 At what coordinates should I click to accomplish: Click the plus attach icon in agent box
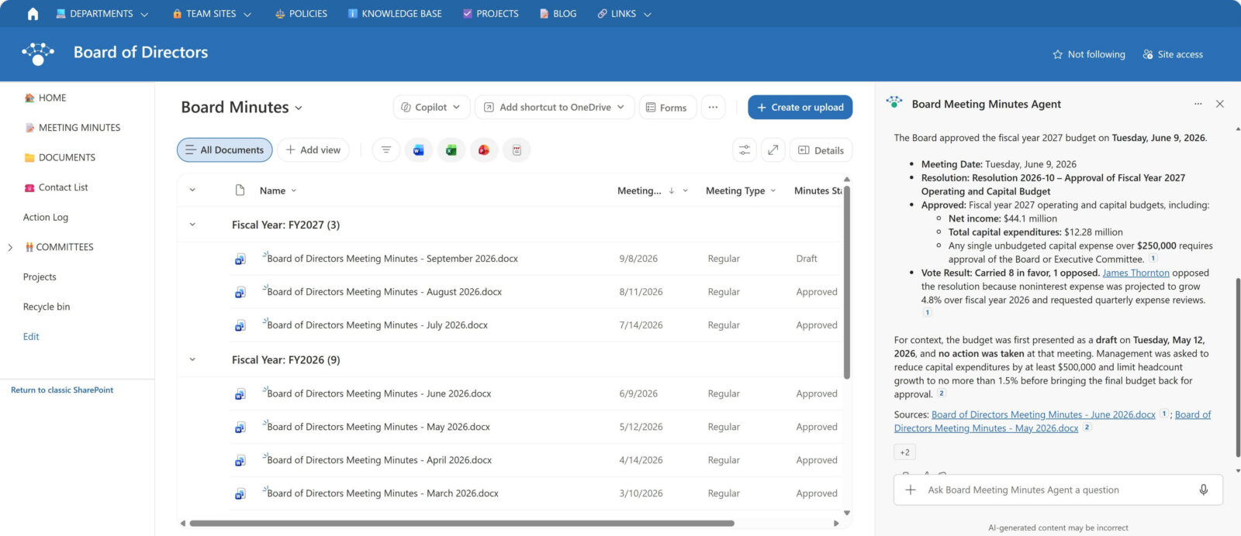pyautogui.click(x=911, y=490)
